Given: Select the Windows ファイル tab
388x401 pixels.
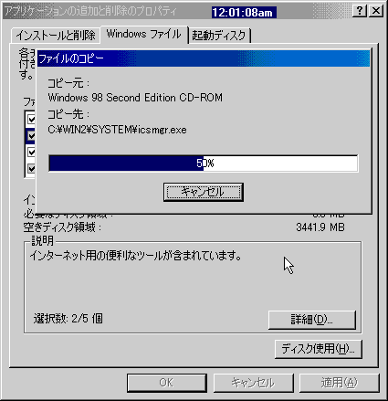Looking at the screenshot, I should click(144, 34).
